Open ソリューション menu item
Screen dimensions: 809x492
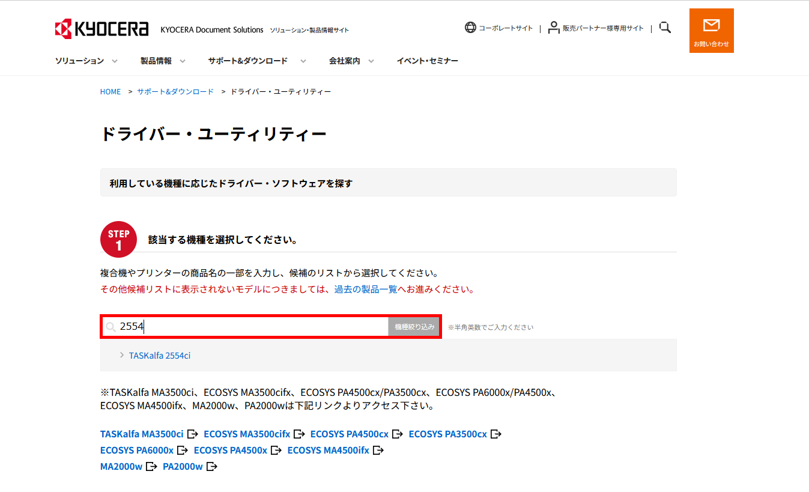pos(79,61)
